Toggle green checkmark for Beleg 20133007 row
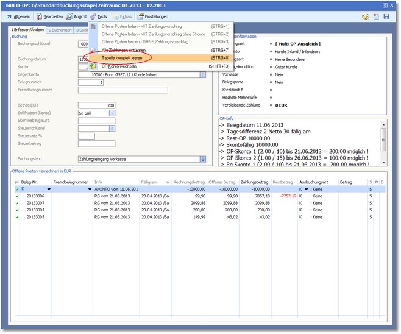401x334 pixels. coord(16,203)
